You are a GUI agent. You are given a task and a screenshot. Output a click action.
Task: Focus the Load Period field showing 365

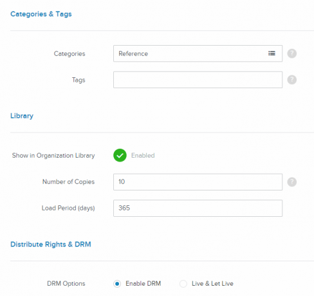click(198, 208)
